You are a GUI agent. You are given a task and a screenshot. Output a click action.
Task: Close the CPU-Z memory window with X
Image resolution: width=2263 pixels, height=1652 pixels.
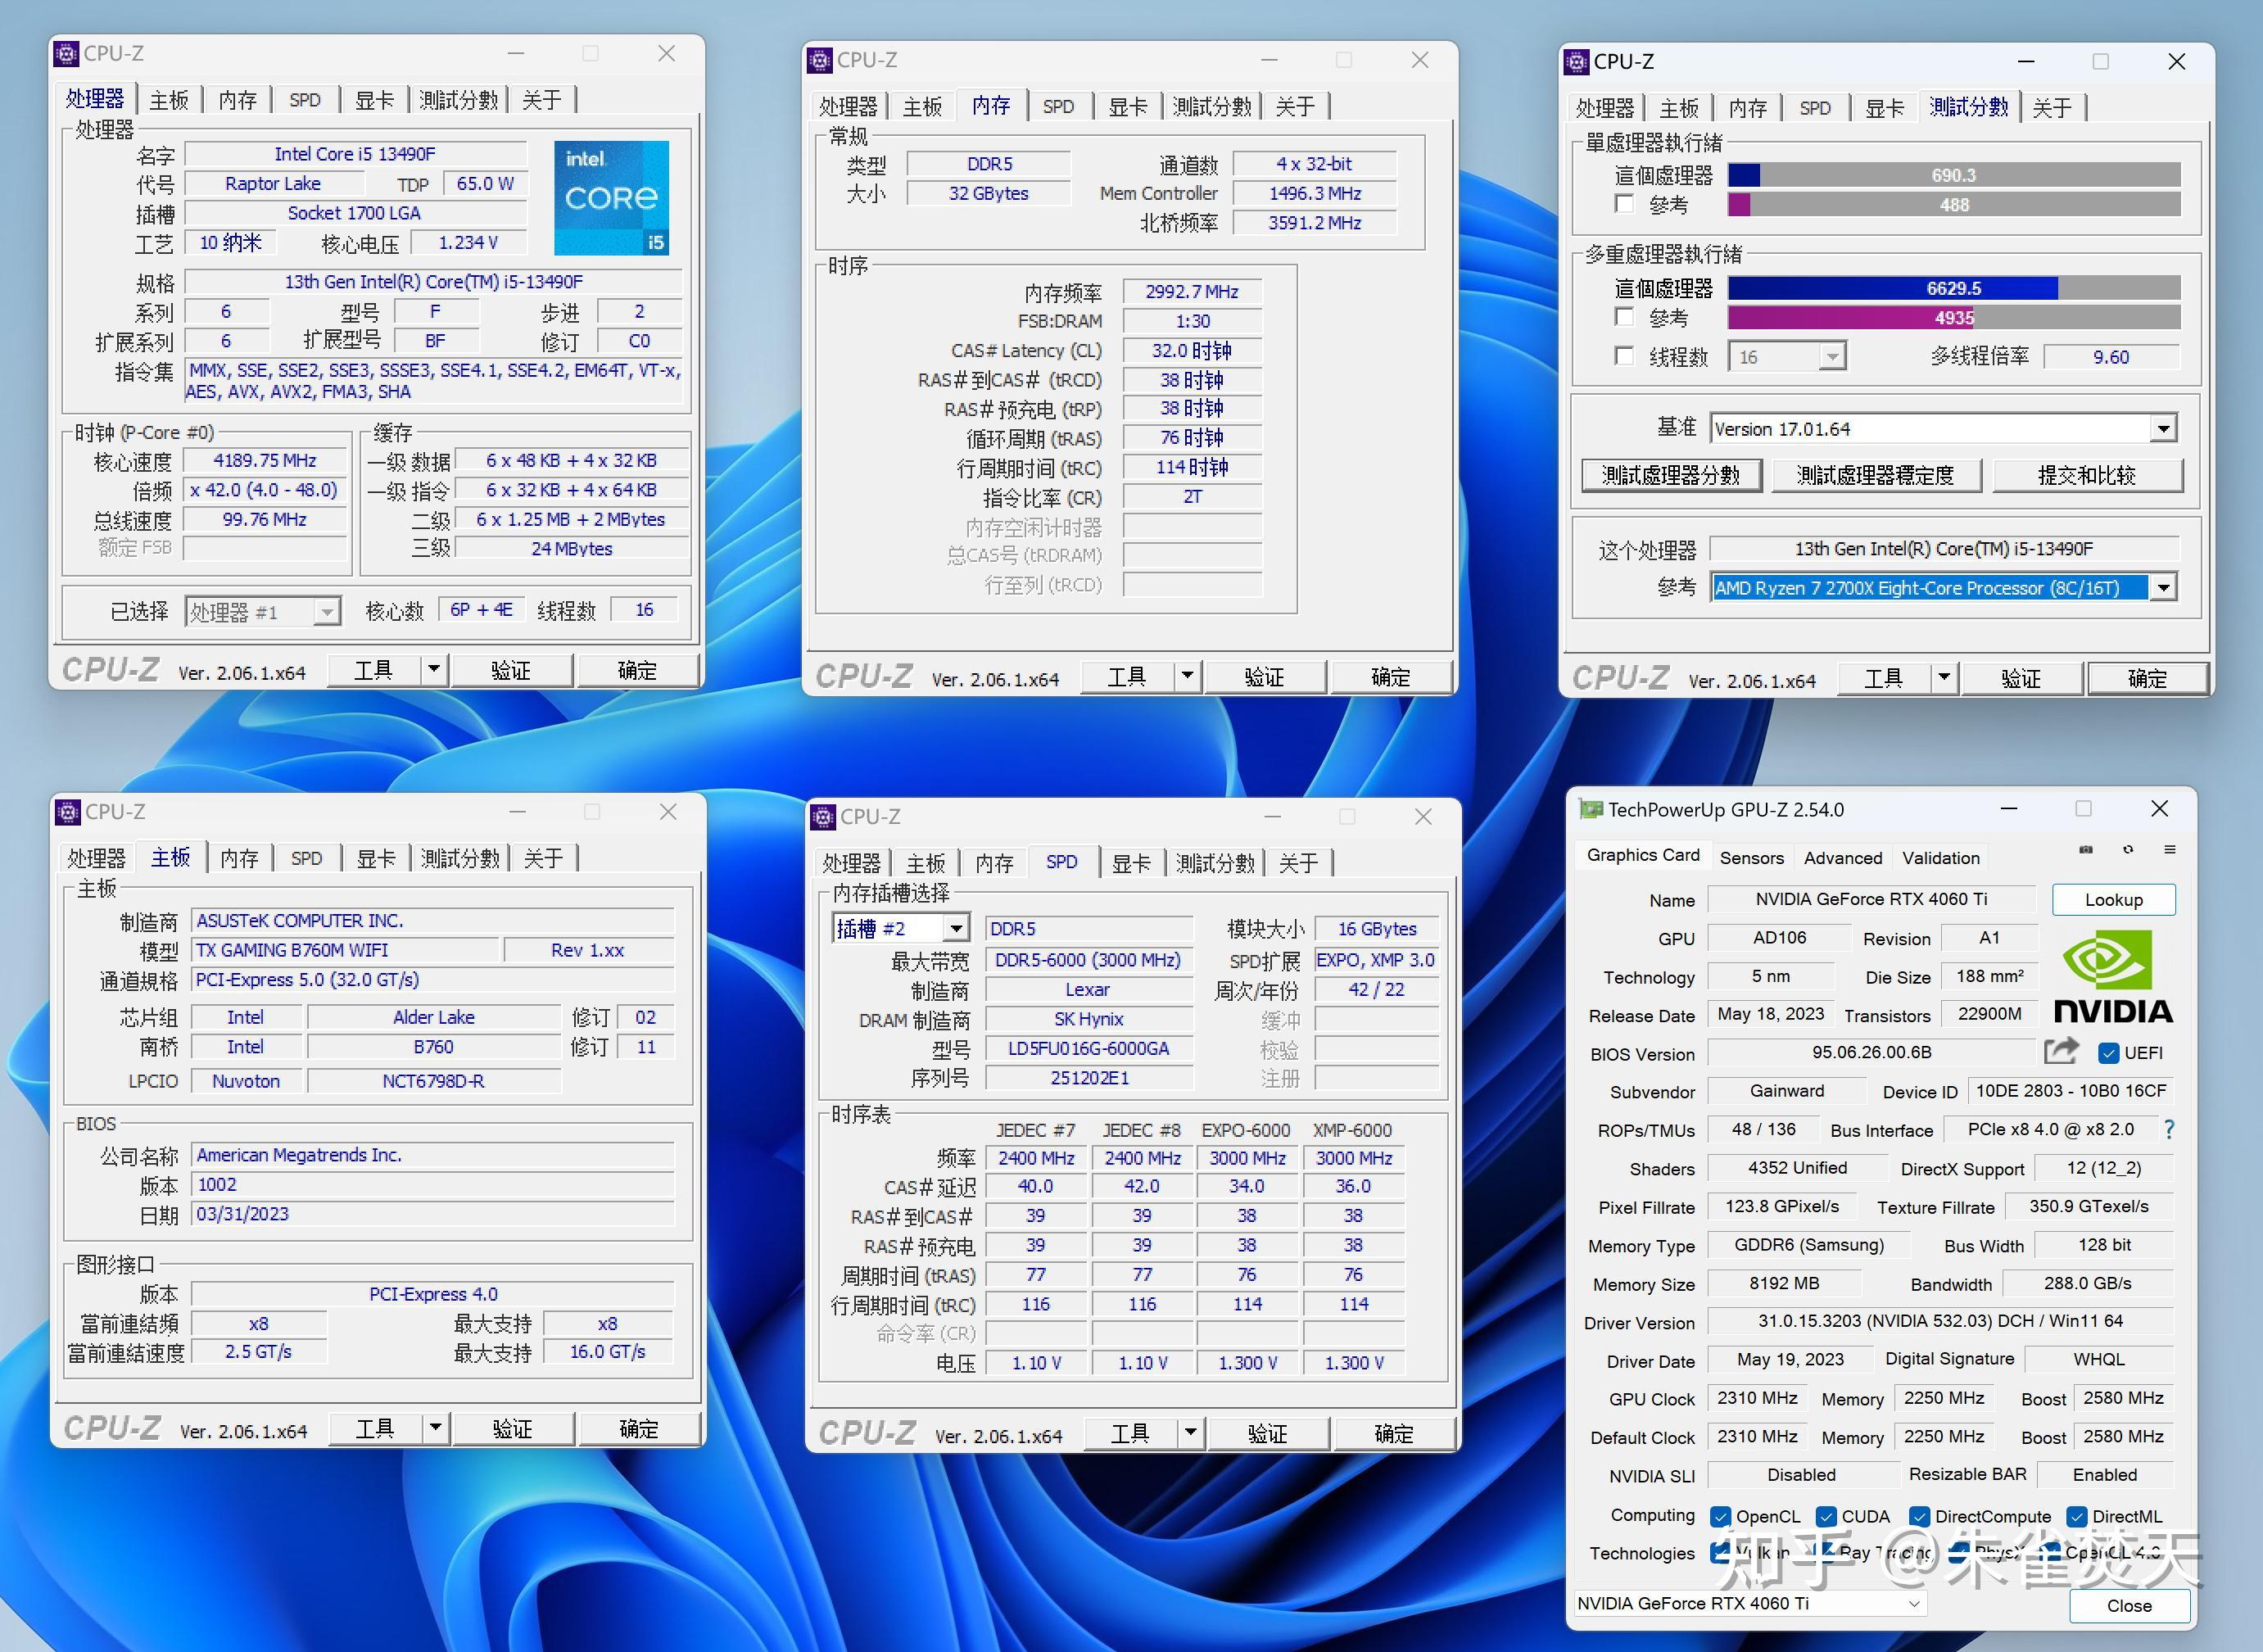pos(1420,60)
